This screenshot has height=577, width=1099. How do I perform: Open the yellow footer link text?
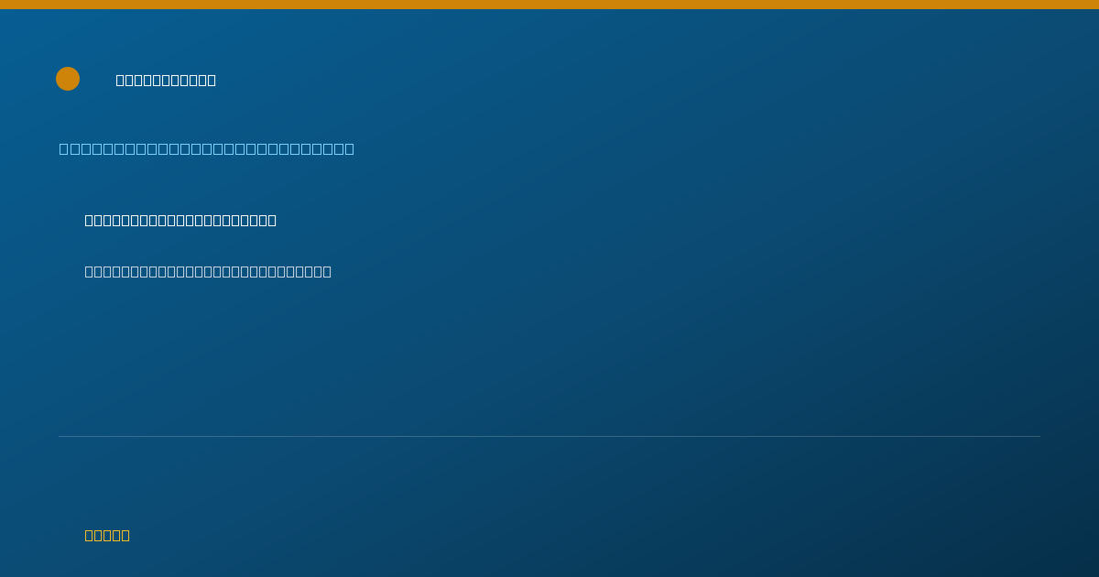107,535
